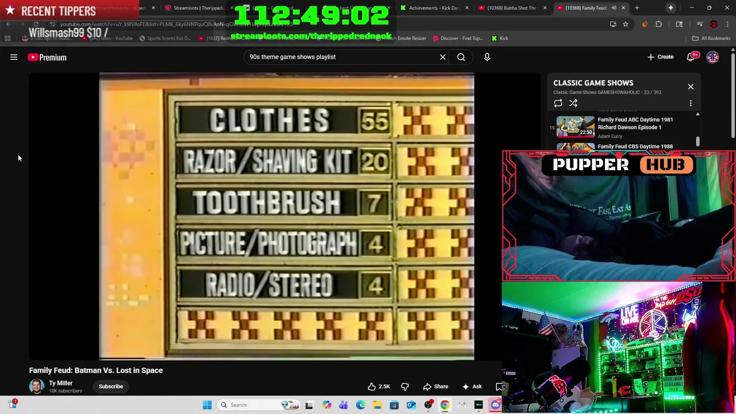Like the Family Feud video
This screenshot has height=414, width=736.
click(x=379, y=386)
